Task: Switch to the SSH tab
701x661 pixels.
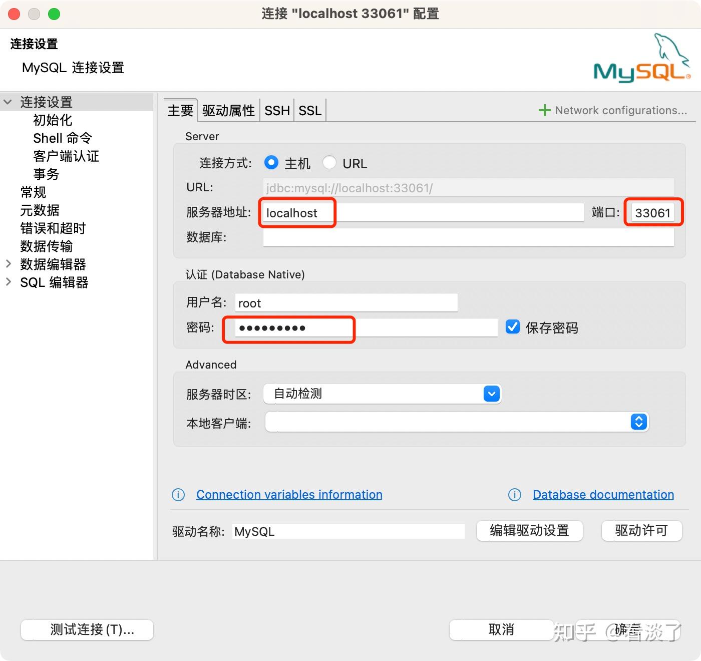Action: pos(276,110)
